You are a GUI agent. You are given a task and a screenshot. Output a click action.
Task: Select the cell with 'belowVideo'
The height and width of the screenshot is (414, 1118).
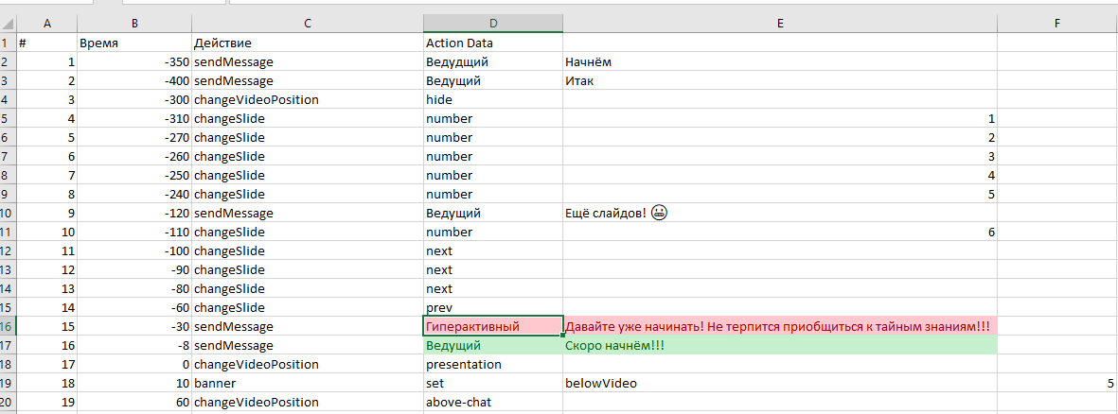click(x=779, y=383)
